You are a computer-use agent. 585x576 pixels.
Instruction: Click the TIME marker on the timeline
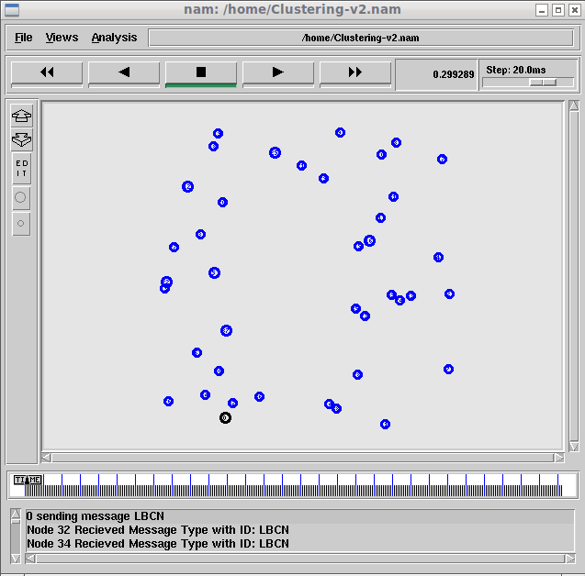click(x=28, y=480)
